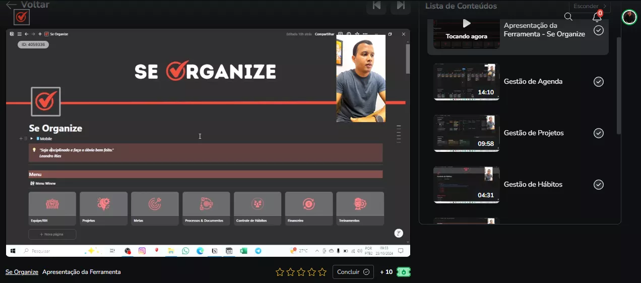Toggle completion check for Gestão de Hábitos

tap(598, 185)
